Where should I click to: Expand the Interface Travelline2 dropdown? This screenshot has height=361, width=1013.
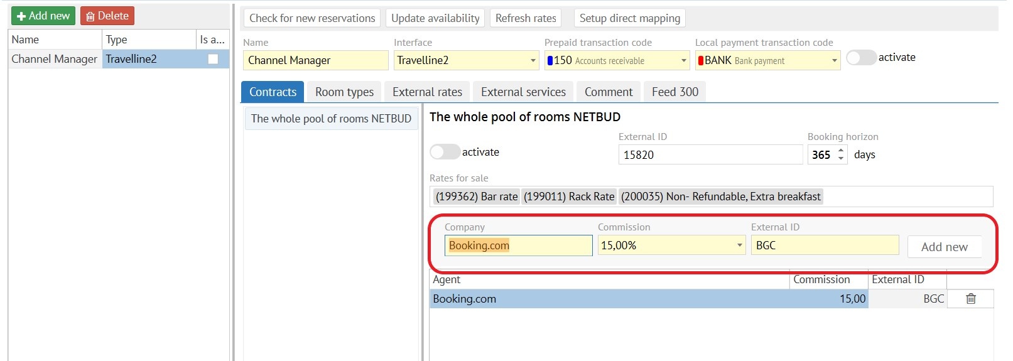[533, 61]
